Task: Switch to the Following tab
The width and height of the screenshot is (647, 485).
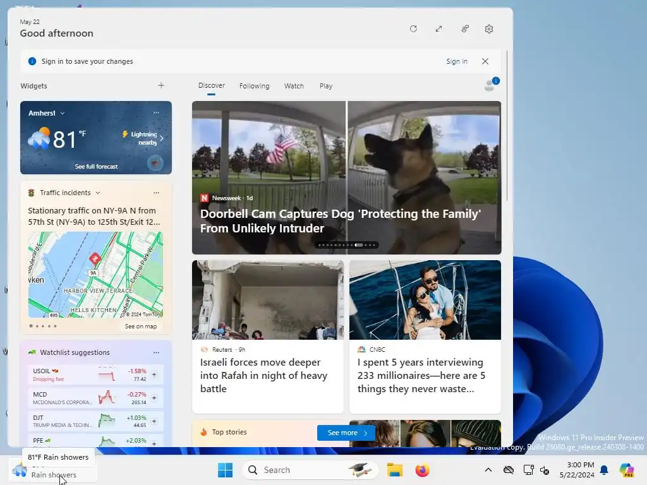Action: point(254,86)
